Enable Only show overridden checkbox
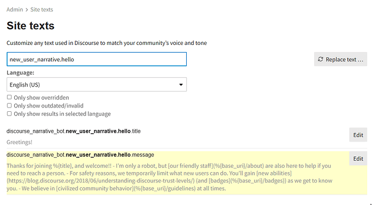379x205 pixels. (9, 97)
